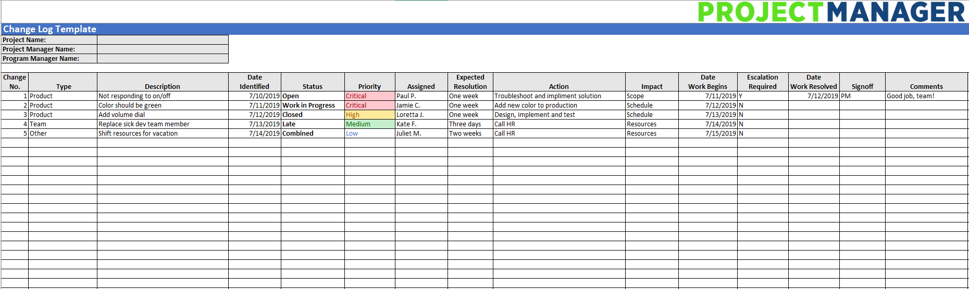Select the 'Three days' resolution cell

pos(470,124)
